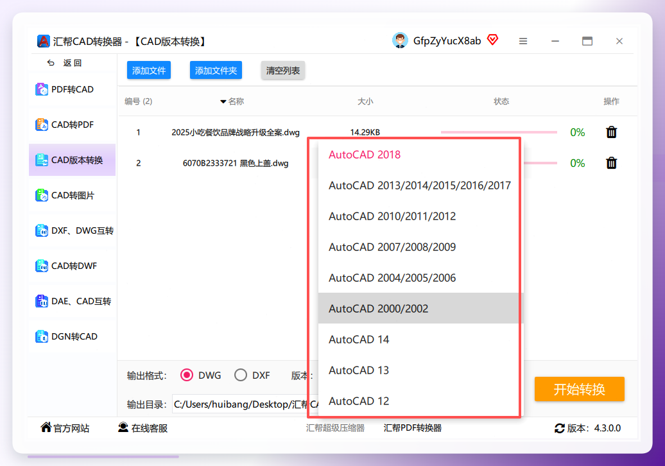Open CAD转图片 section
Screen dimensions: 665x466
click(72, 195)
